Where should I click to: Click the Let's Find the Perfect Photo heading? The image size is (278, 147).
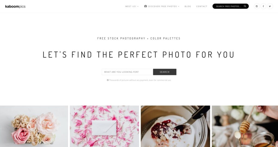click(139, 55)
